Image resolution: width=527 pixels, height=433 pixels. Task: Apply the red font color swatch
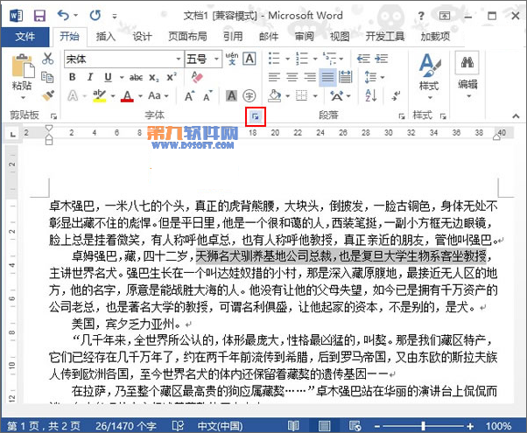pos(128,96)
